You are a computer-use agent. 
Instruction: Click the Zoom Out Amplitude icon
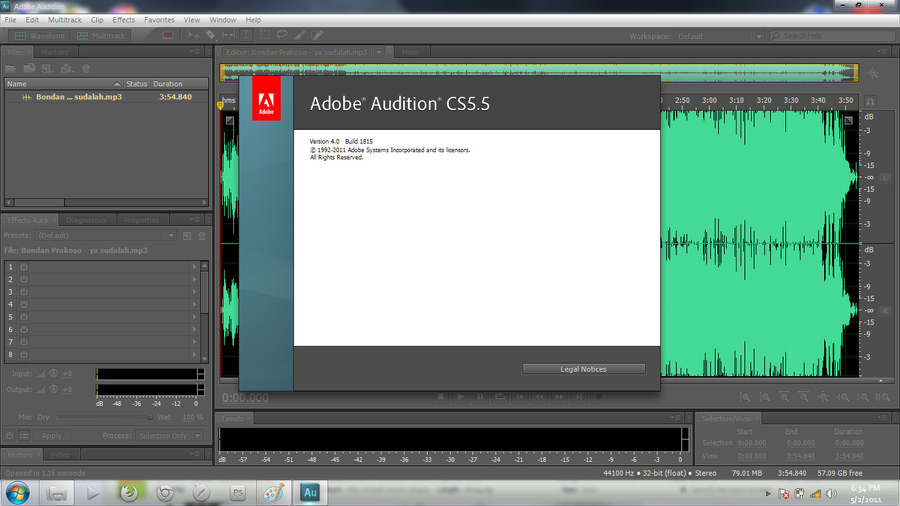765,397
